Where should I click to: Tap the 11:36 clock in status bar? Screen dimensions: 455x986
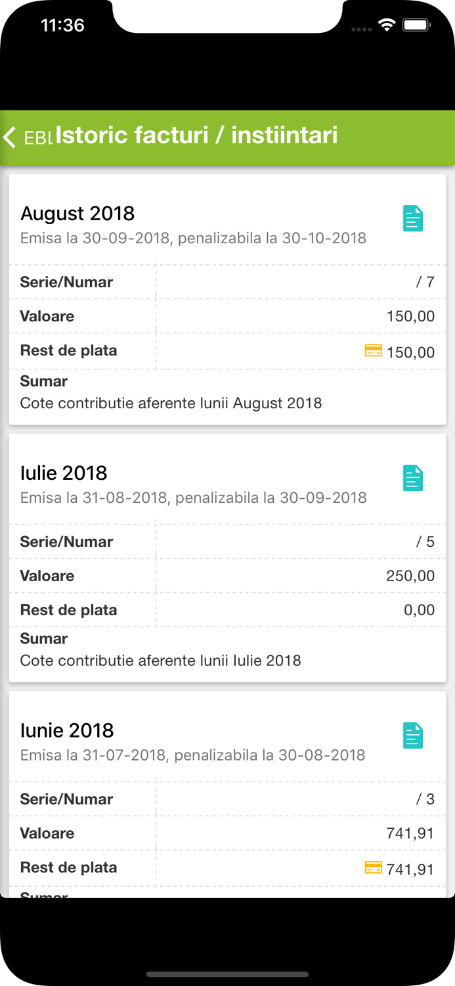pos(62,26)
